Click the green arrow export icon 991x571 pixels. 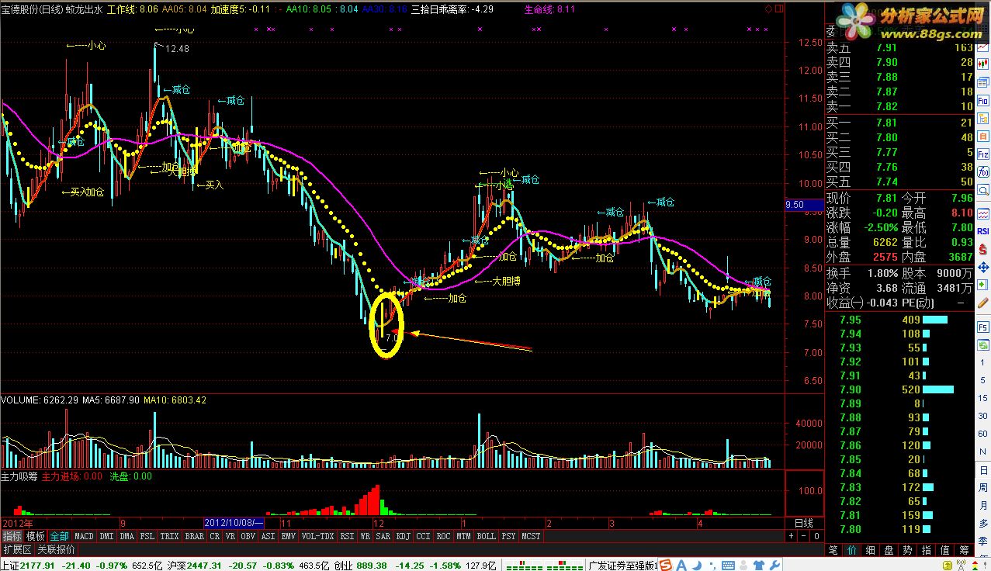click(982, 284)
